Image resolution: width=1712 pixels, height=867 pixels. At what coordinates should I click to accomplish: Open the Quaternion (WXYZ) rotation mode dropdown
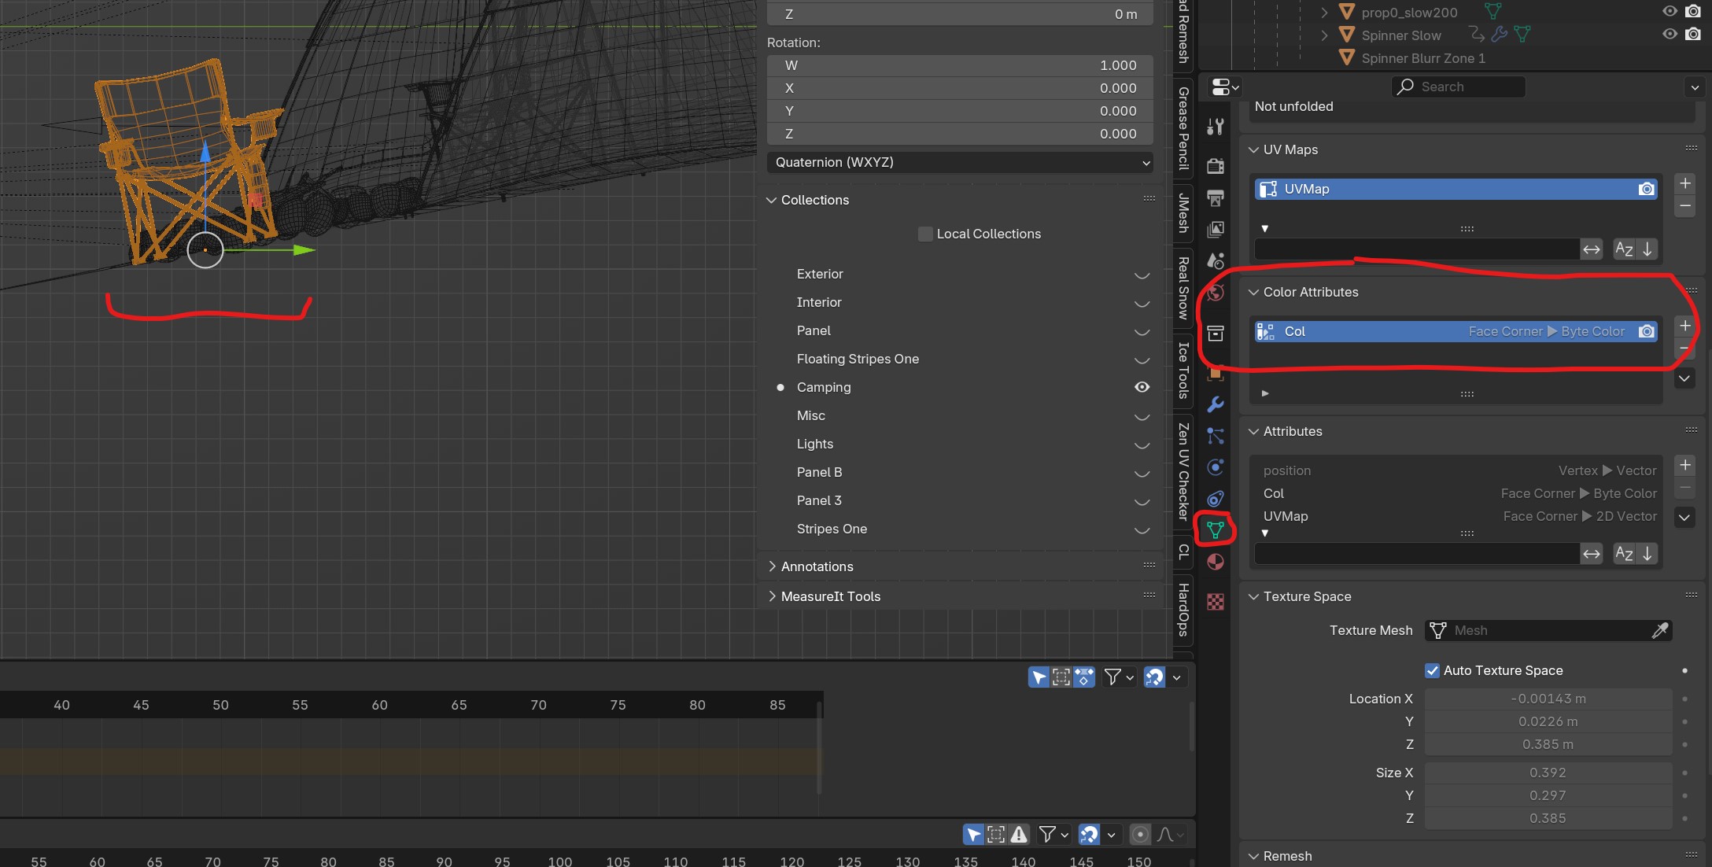click(960, 162)
